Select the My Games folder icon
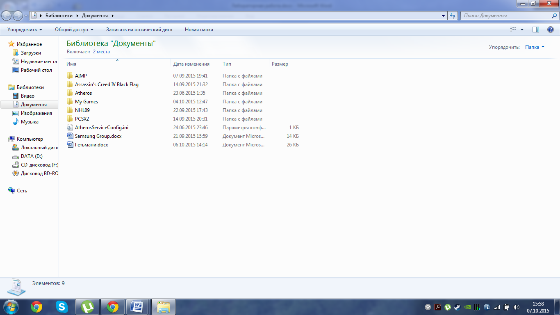Screen dimensions: 560x315 click(x=69, y=102)
